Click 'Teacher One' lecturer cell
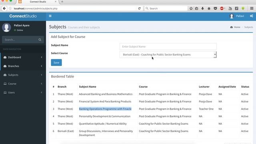The image size is (256, 144). tap(206, 109)
